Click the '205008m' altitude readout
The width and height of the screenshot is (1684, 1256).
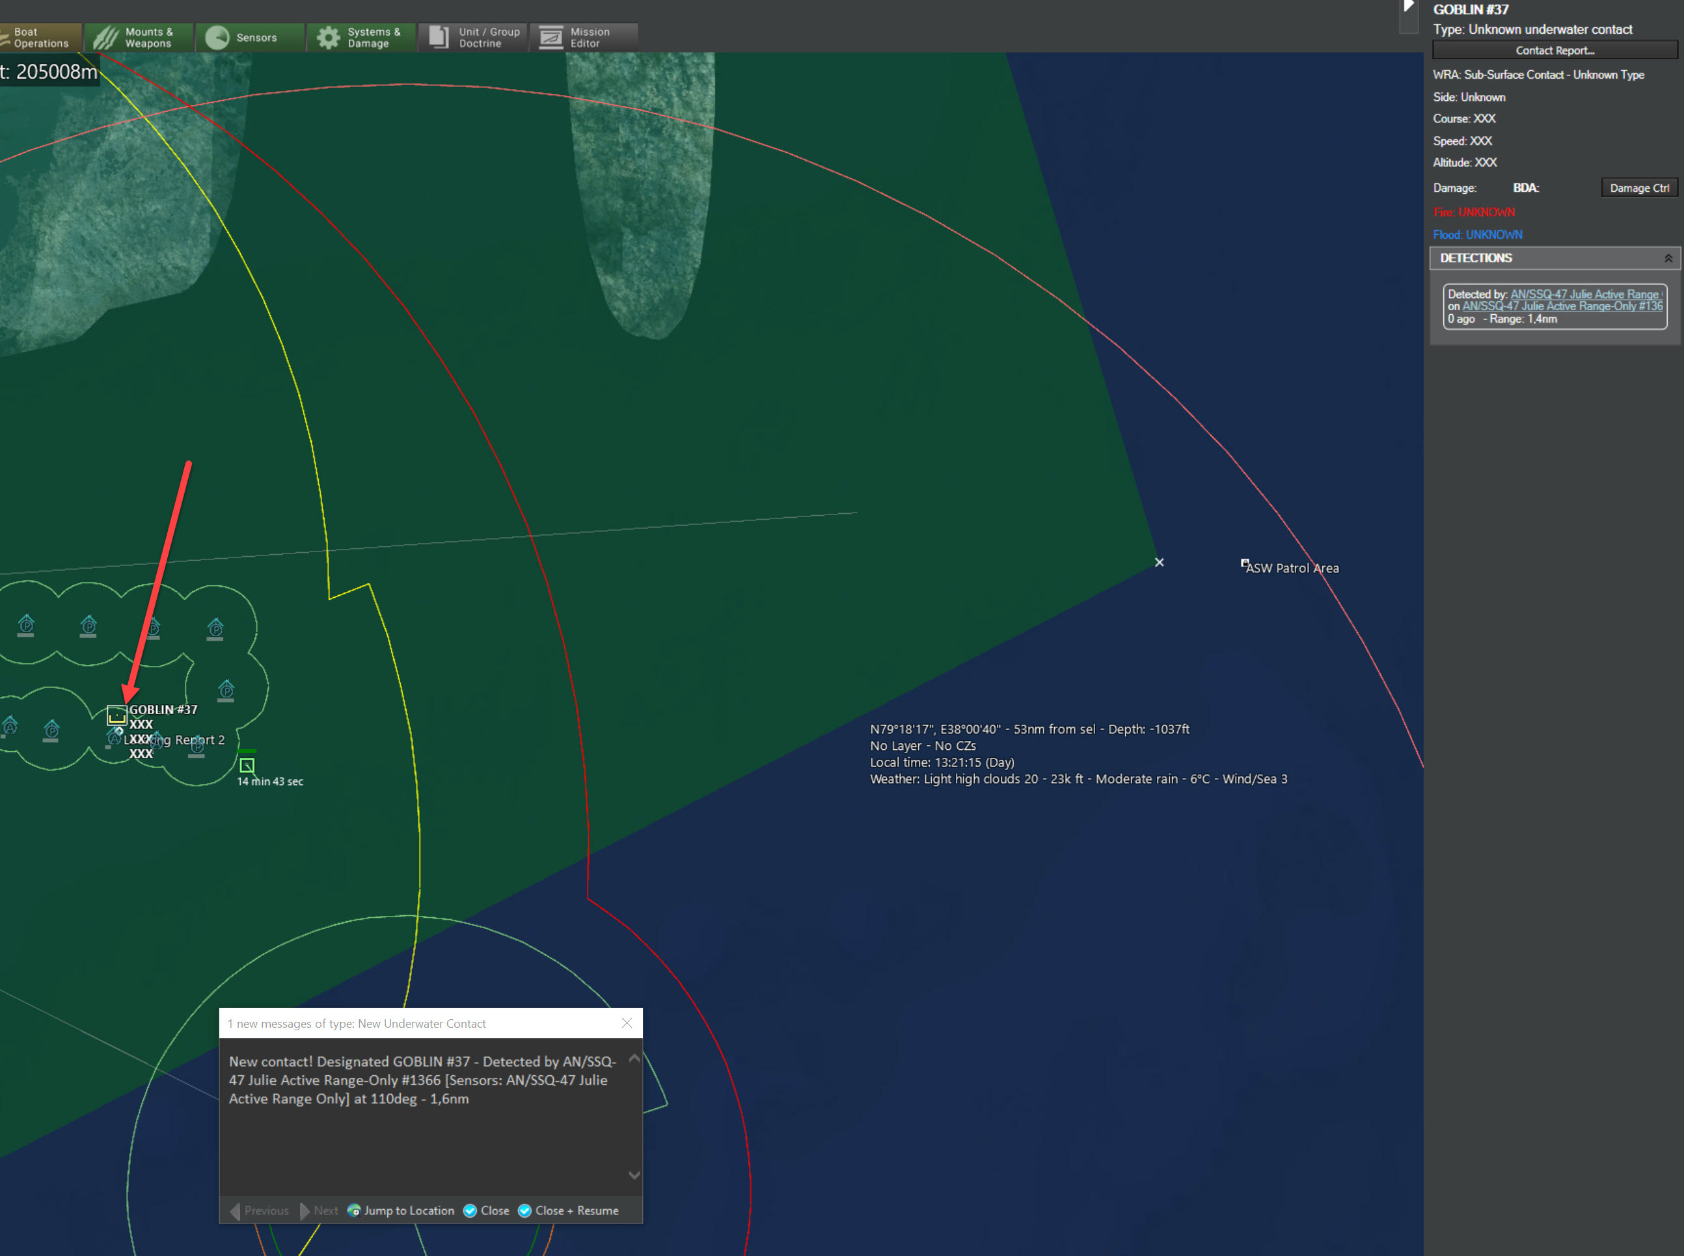57,72
